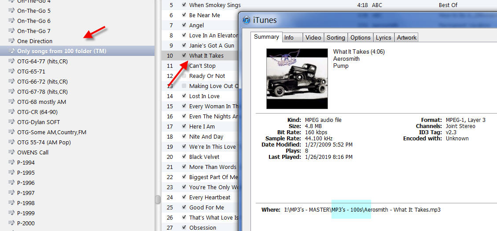Screen dimensions: 497x231
Task: Click playlist icon beside OTG-64-77 (hits,CR)
Action: coord(12,61)
